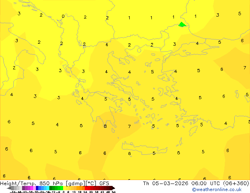
Task: Click the '0' temperature value on the map
Action: (63, 16)
